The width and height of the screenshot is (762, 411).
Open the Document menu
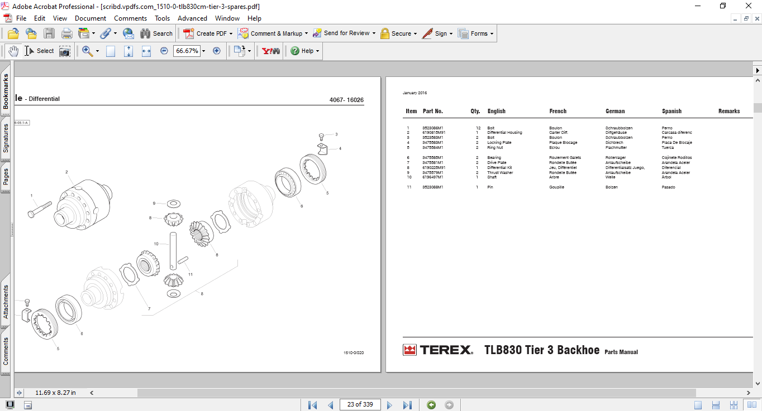(91, 18)
